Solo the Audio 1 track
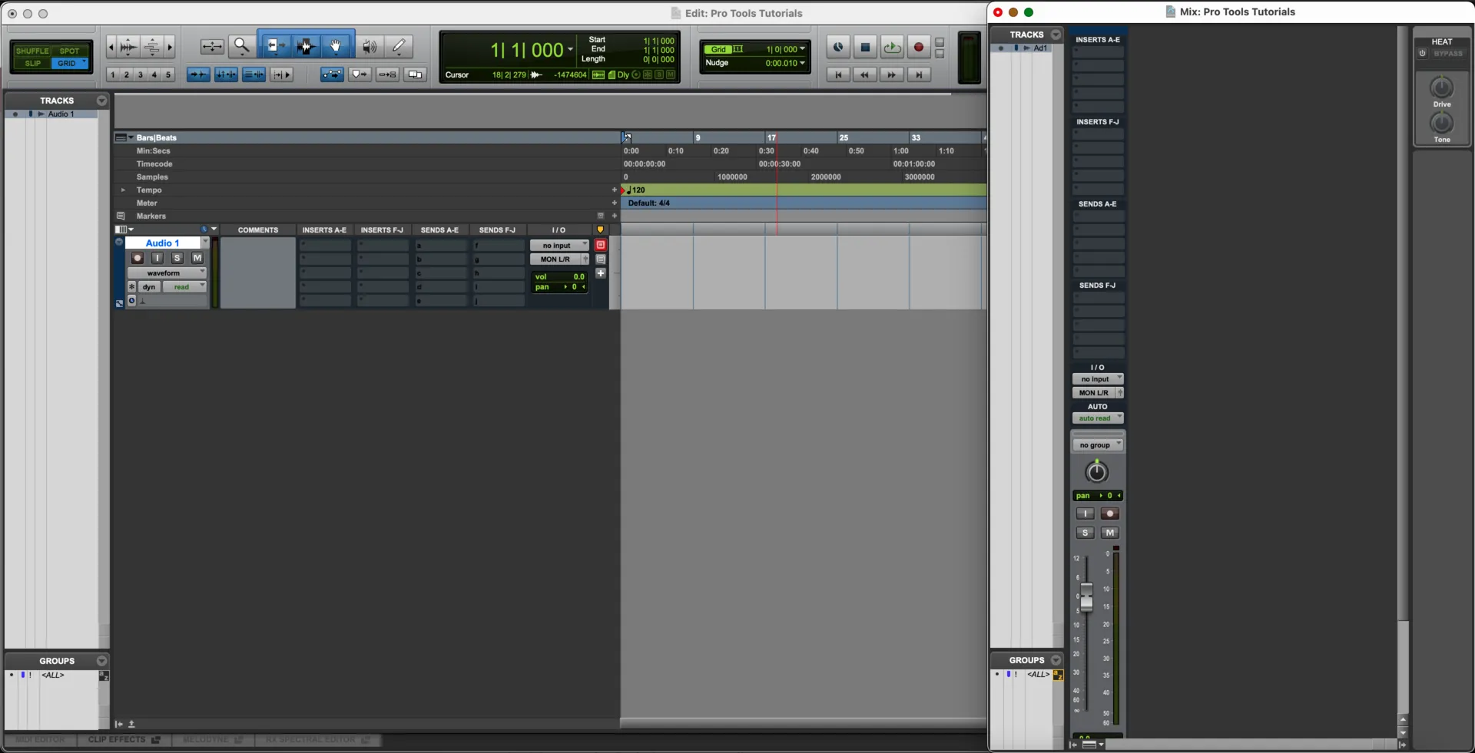This screenshot has width=1475, height=753. [x=177, y=259]
